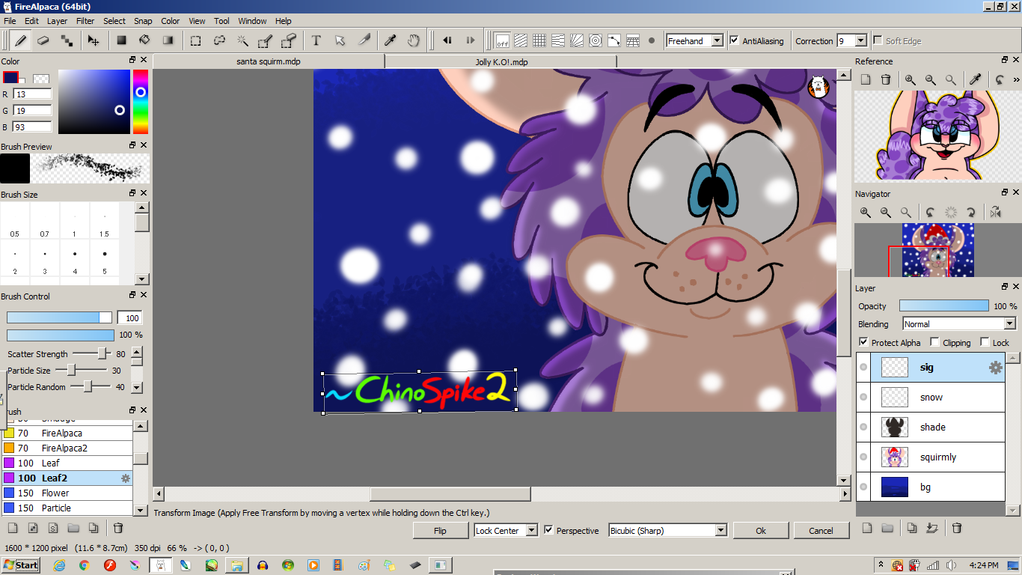Select the Hand pan tool
The height and width of the screenshot is (575, 1022).
point(414,40)
